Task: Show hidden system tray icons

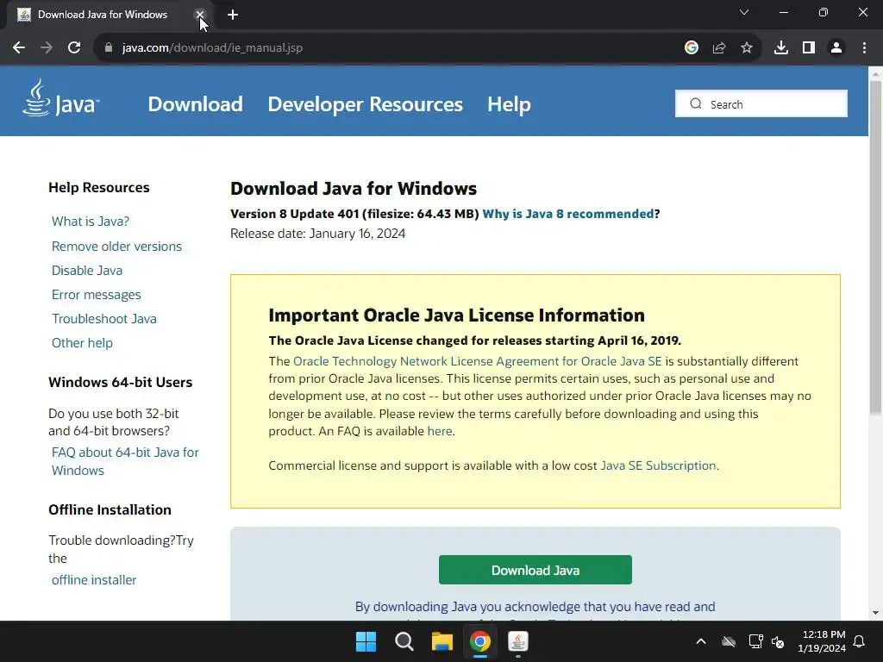Action: tap(701, 641)
